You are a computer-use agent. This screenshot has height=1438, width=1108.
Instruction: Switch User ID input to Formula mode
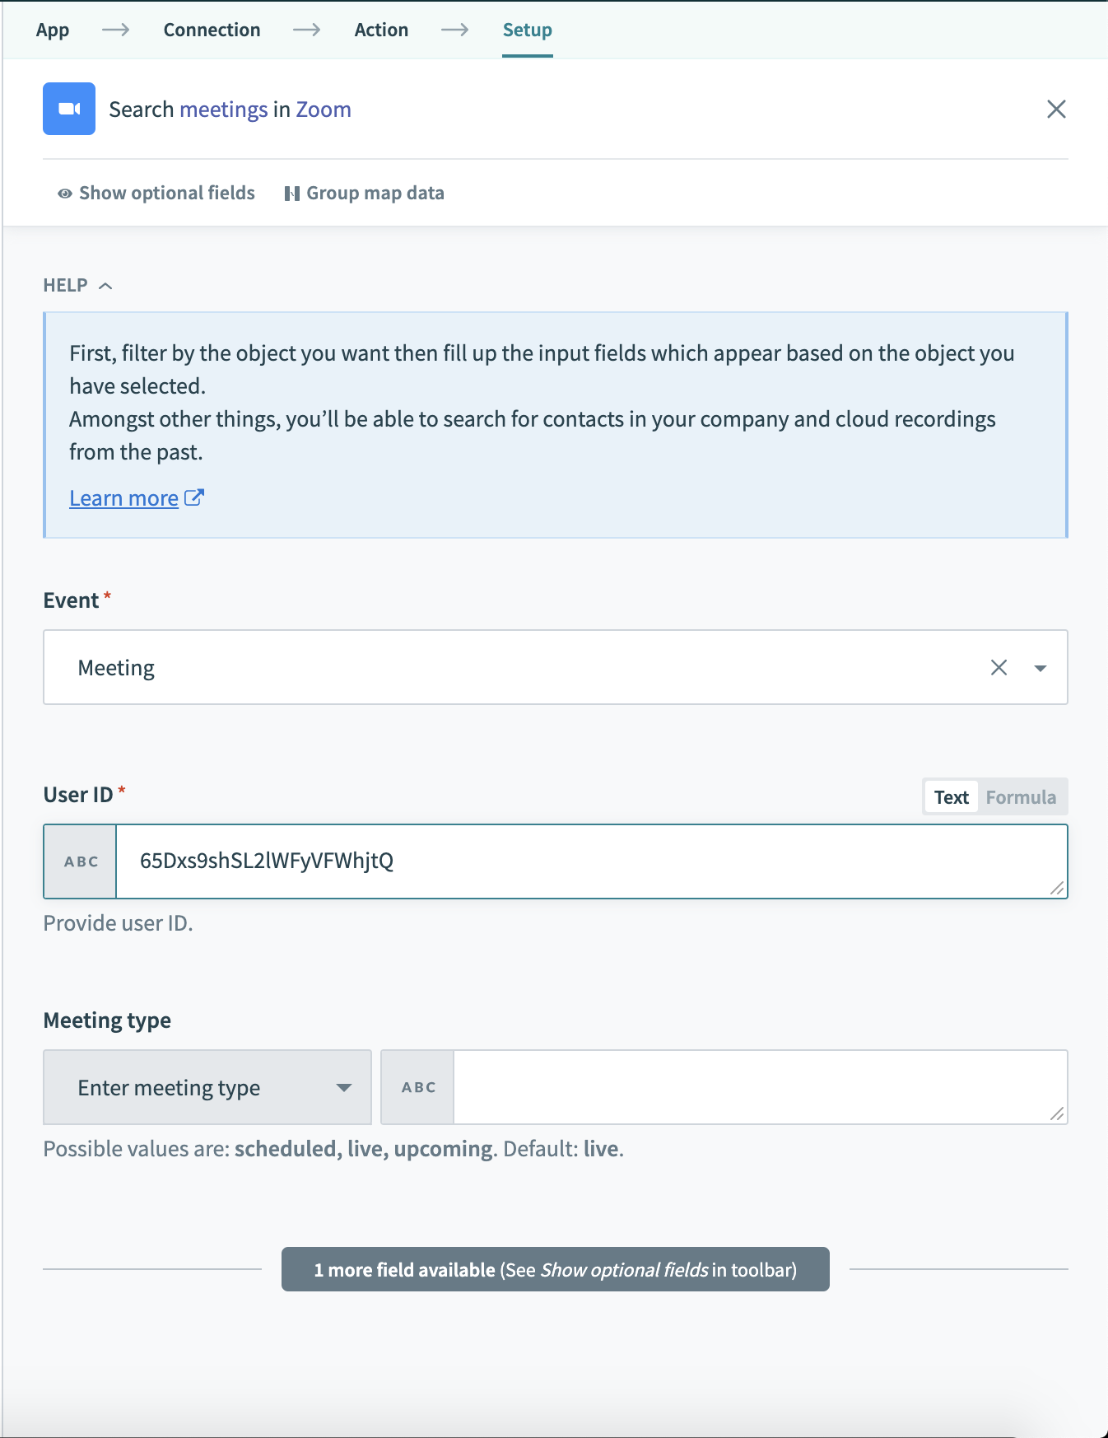pyautogui.click(x=1021, y=796)
